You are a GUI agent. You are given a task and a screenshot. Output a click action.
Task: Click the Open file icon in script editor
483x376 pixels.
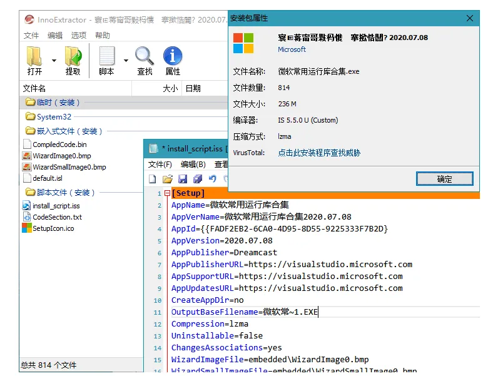168,179
